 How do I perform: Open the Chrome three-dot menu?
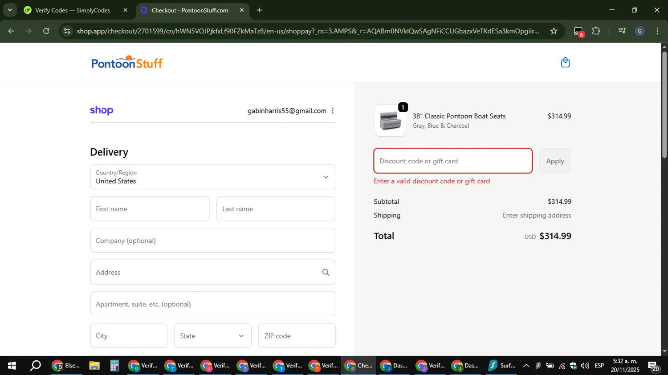click(657, 31)
